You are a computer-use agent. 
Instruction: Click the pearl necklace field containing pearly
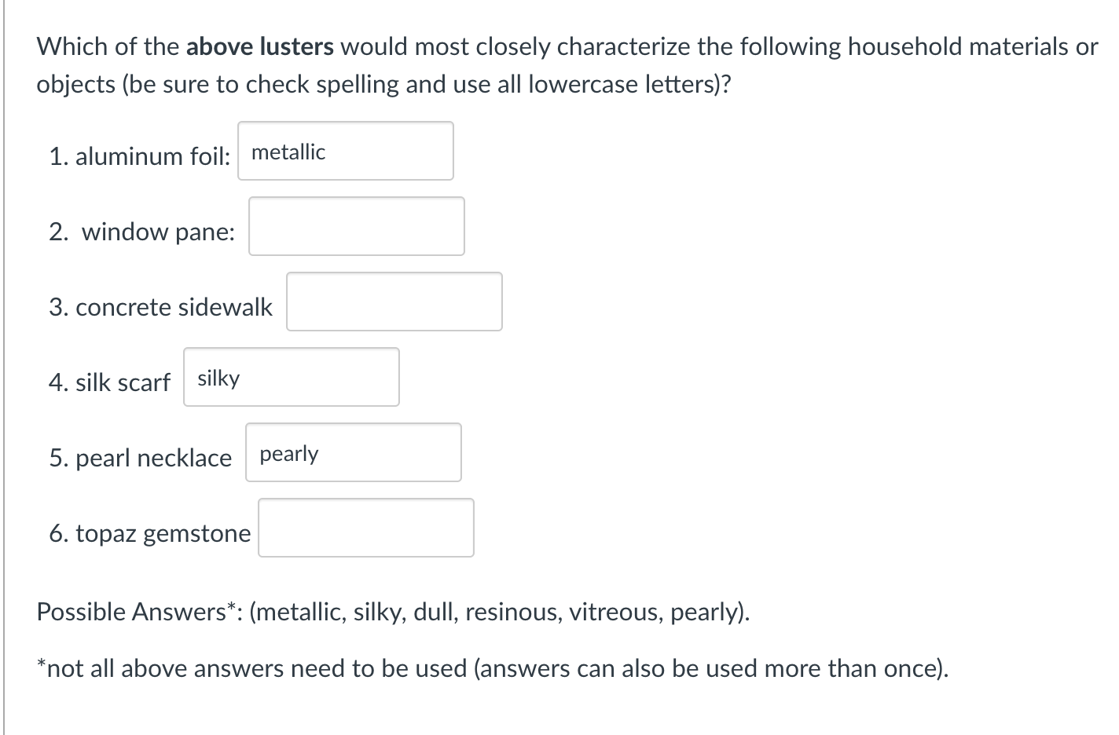coord(354,452)
